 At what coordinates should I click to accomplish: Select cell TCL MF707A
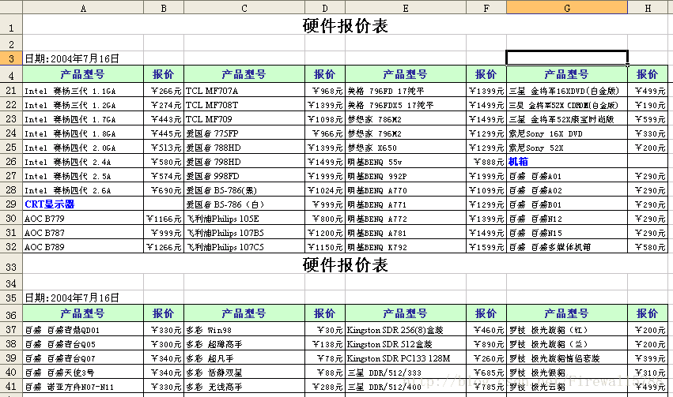pos(244,90)
